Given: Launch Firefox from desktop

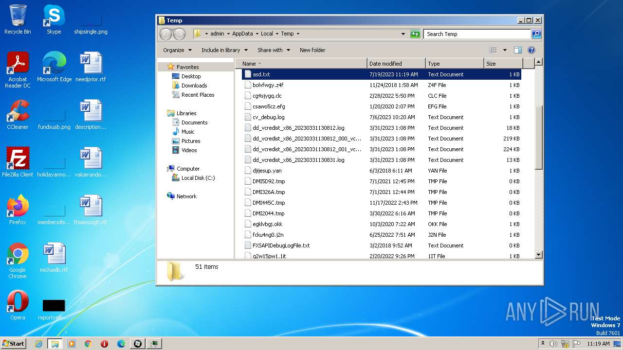Looking at the screenshot, I should (x=18, y=210).
